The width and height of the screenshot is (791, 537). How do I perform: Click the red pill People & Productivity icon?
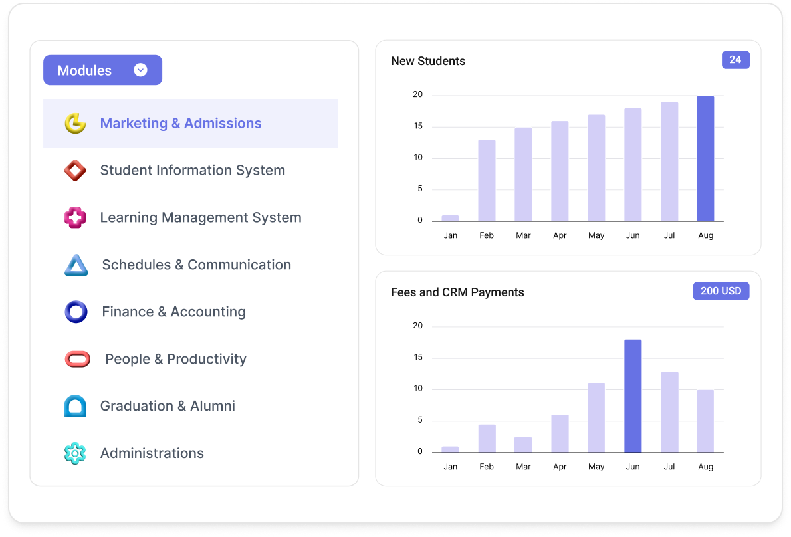click(78, 359)
